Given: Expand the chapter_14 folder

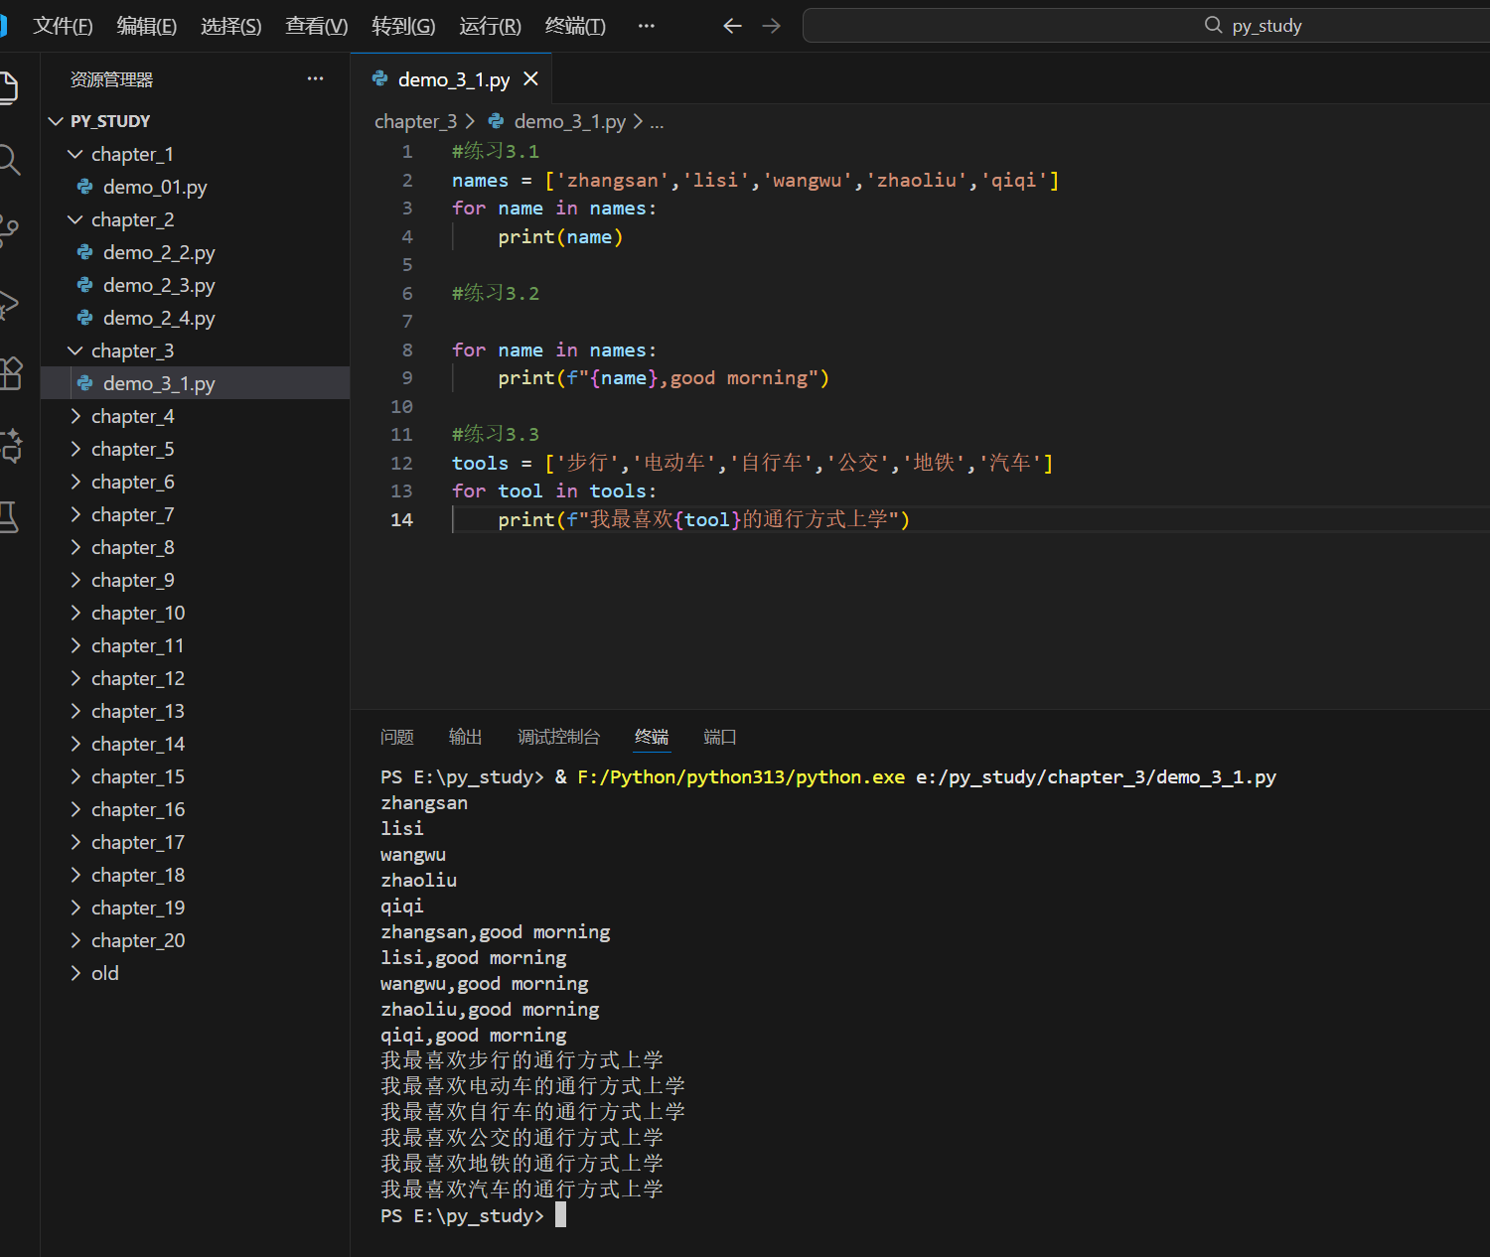Looking at the screenshot, I should (x=195, y=744).
